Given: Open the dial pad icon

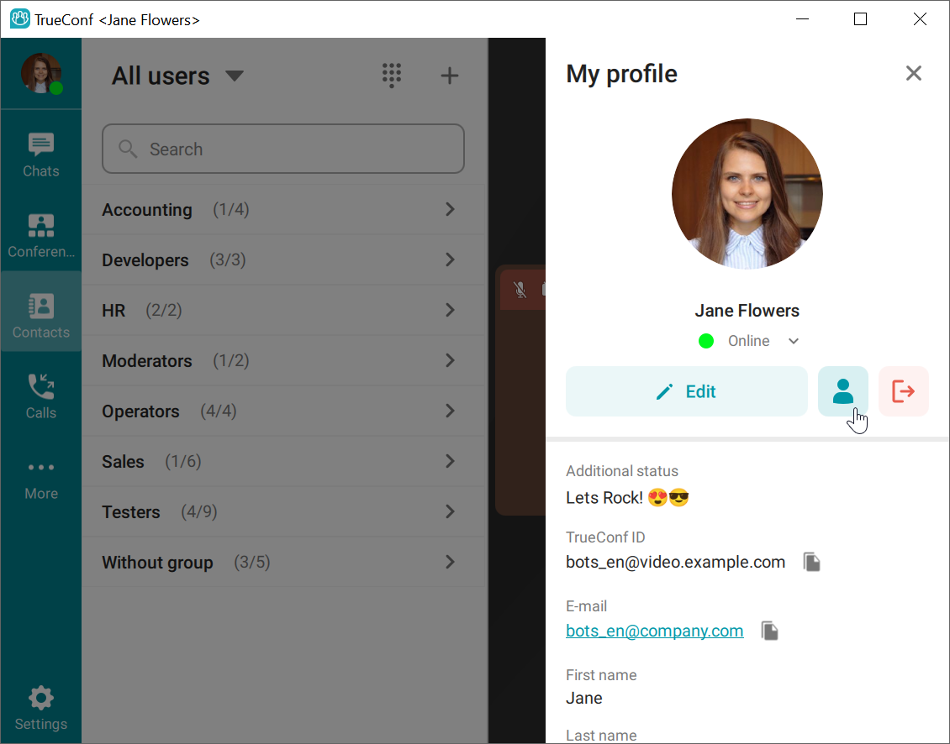Looking at the screenshot, I should tap(392, 76).
